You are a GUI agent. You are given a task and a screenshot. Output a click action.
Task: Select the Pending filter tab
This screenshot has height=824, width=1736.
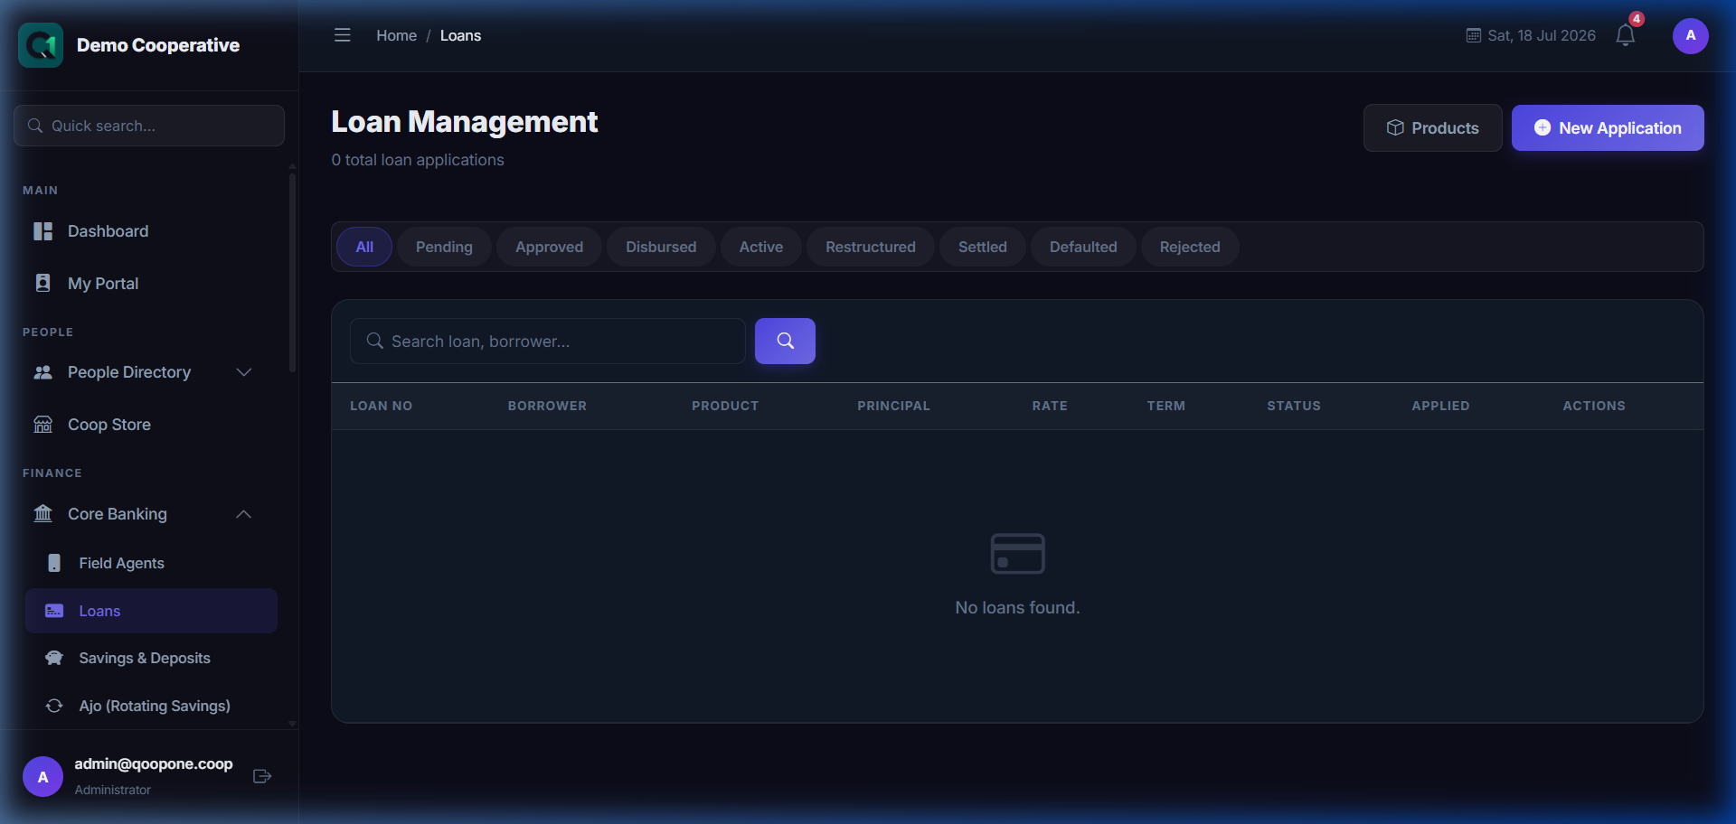[x=444, y=247]
